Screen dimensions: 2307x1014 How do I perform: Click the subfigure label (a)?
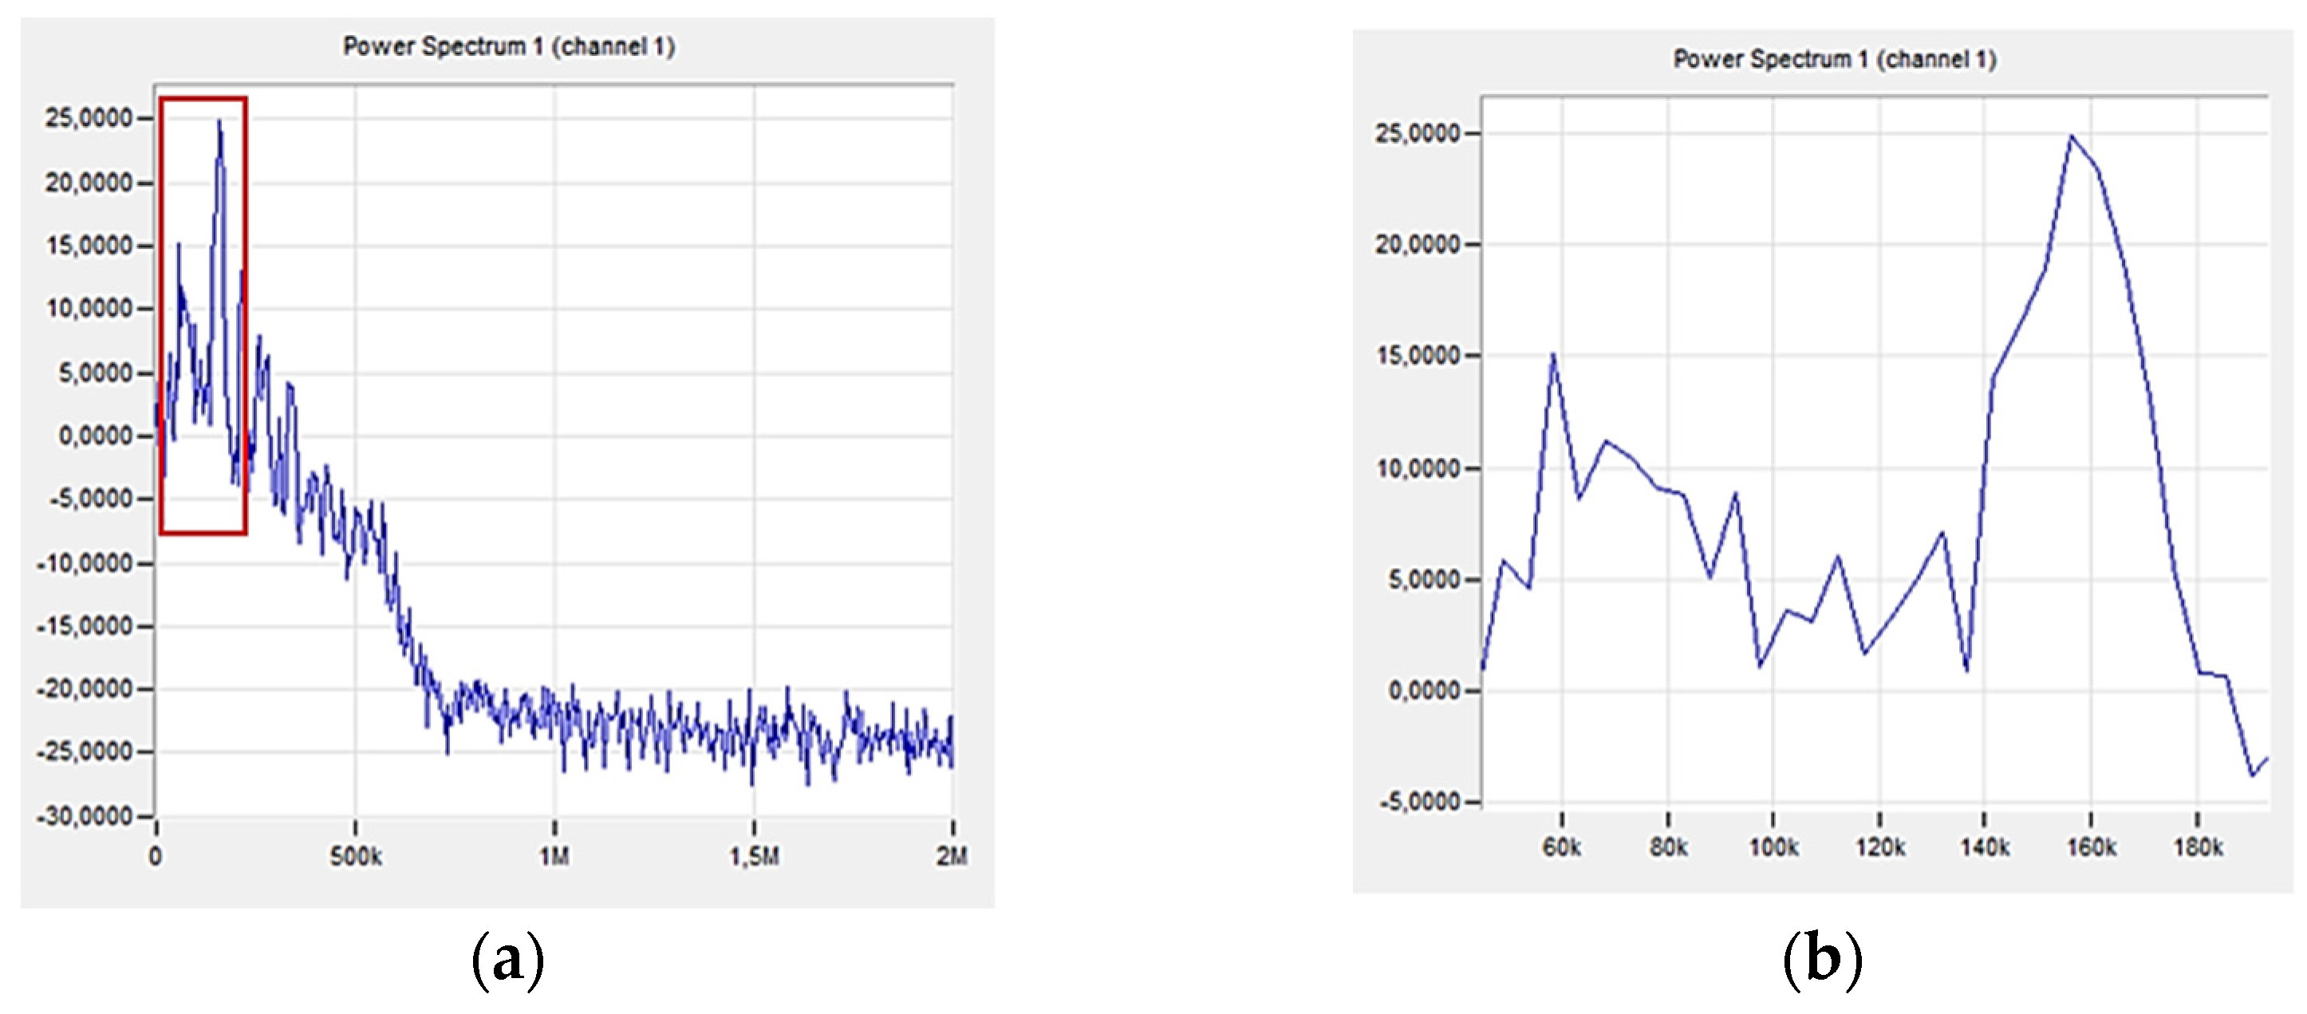[x=508, y=961]
